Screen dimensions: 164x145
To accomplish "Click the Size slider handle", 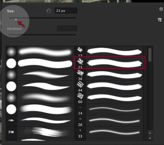I will tap(16, 20).
